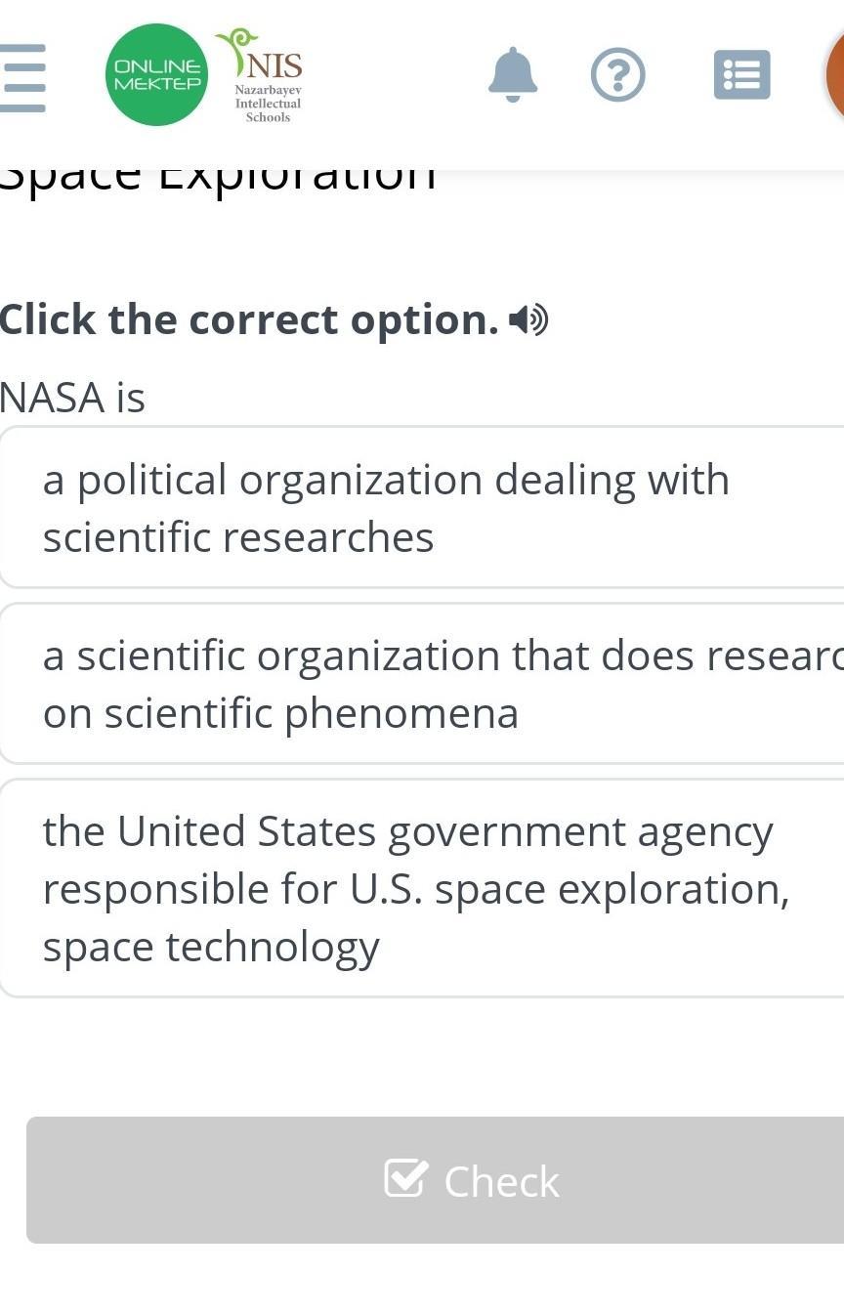Open the hamburger navigation menu

click(x=23, y=77)
